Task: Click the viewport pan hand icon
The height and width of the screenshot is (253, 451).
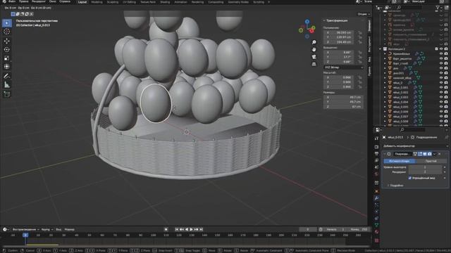Action: tap(314, 50)
